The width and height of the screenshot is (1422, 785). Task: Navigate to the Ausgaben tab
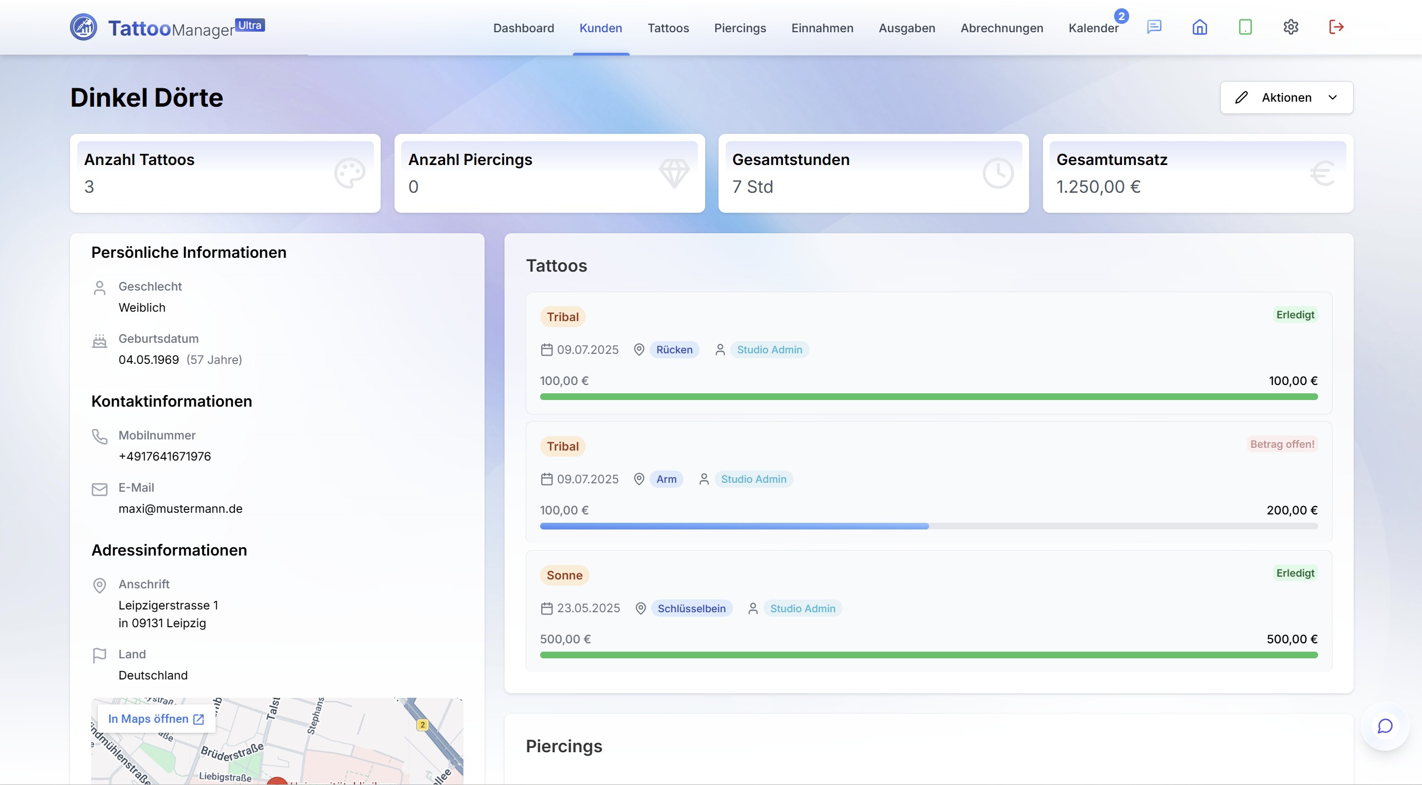[x=907, y=28]
